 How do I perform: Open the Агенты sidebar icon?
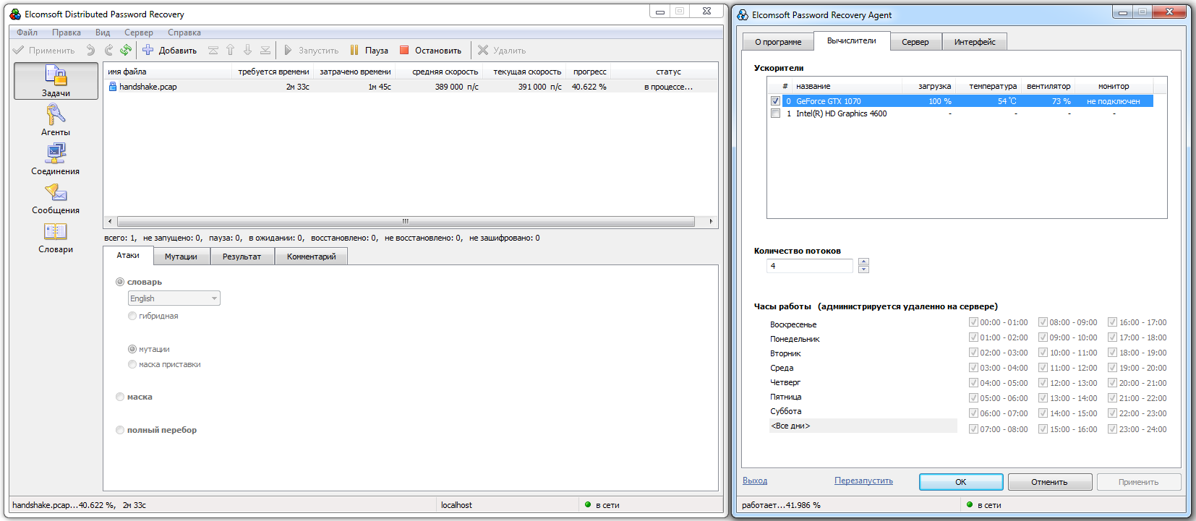(x=56, y=119)
